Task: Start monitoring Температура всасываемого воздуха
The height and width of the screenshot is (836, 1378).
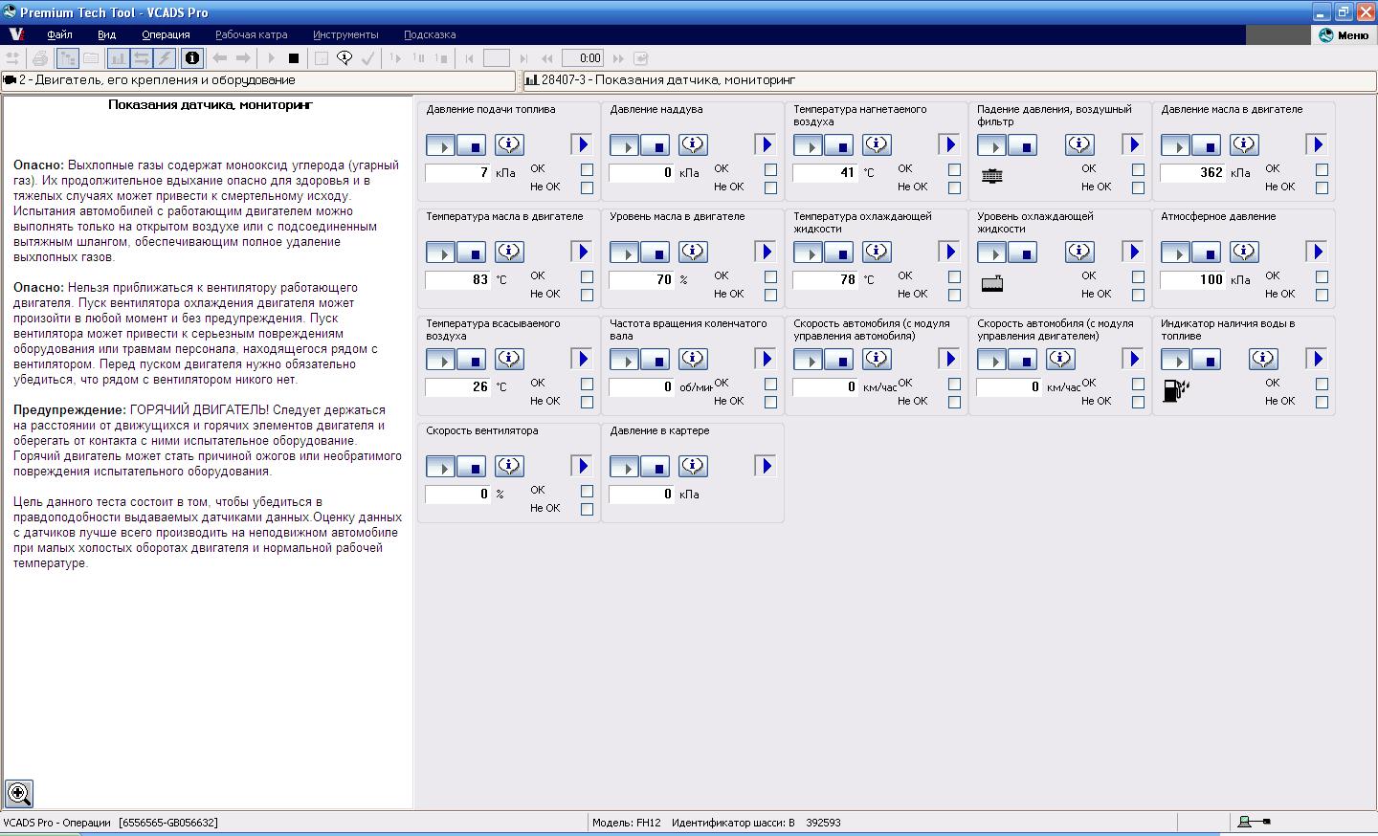Action: (440, 359)
